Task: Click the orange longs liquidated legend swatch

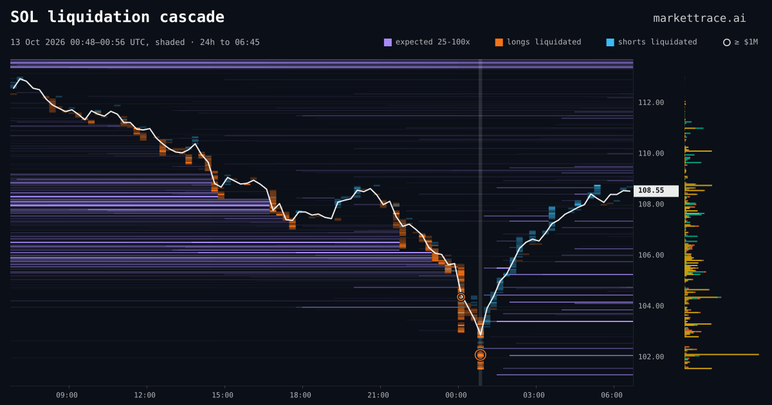Action: coord(499,42)
